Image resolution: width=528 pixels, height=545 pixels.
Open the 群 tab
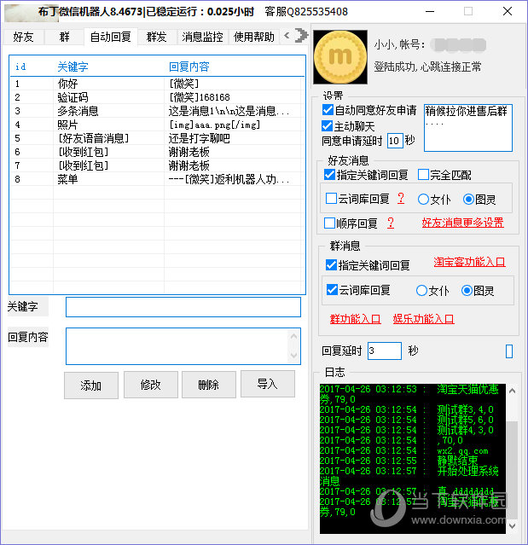(64, 37)
